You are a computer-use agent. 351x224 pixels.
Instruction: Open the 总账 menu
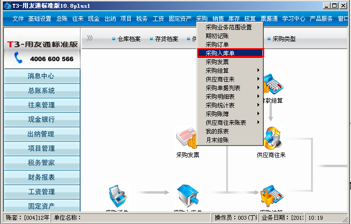tap(62, 19)
